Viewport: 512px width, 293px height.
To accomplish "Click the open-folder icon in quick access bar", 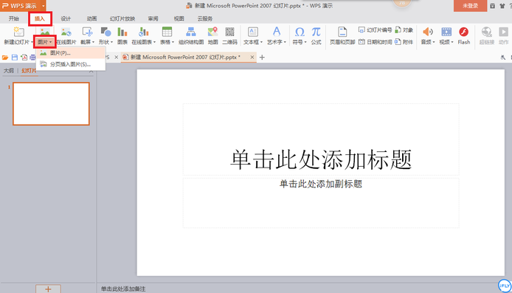I will point(5,58).
